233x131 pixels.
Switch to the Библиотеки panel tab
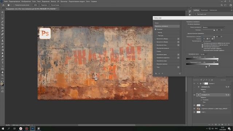point(213,10)
